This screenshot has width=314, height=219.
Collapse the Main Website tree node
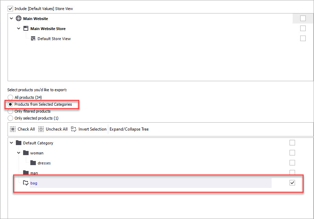11,18
